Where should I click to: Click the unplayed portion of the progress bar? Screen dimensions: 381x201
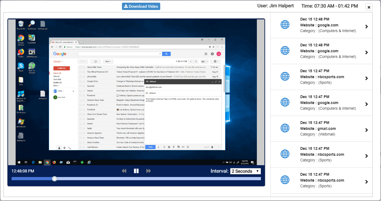(159, 179)
